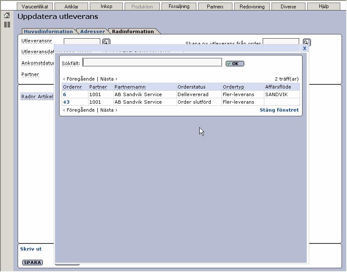Go to bottom Nästa page link
The width and height of the screenshot is (347, 272).
coord(109,110)
